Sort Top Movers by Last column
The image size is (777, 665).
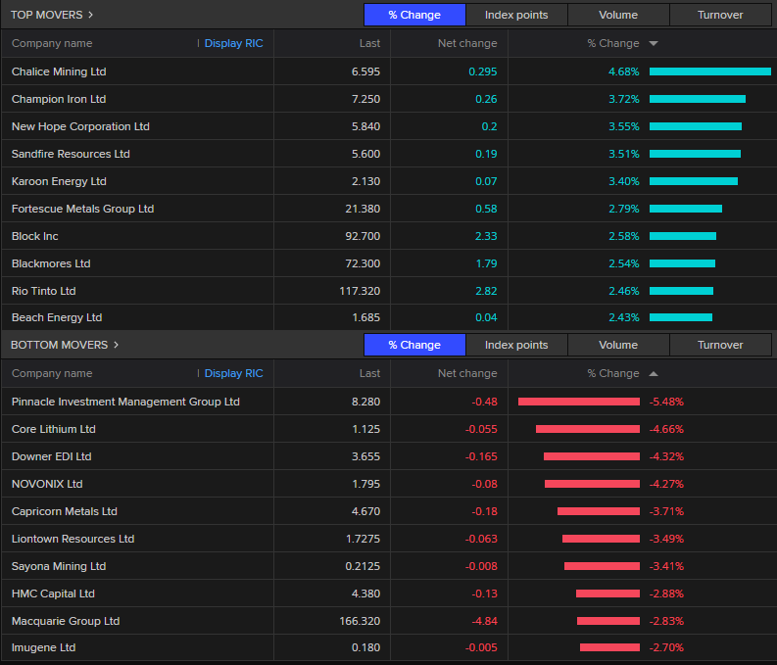pyautogui.click(x=369, y=43)
